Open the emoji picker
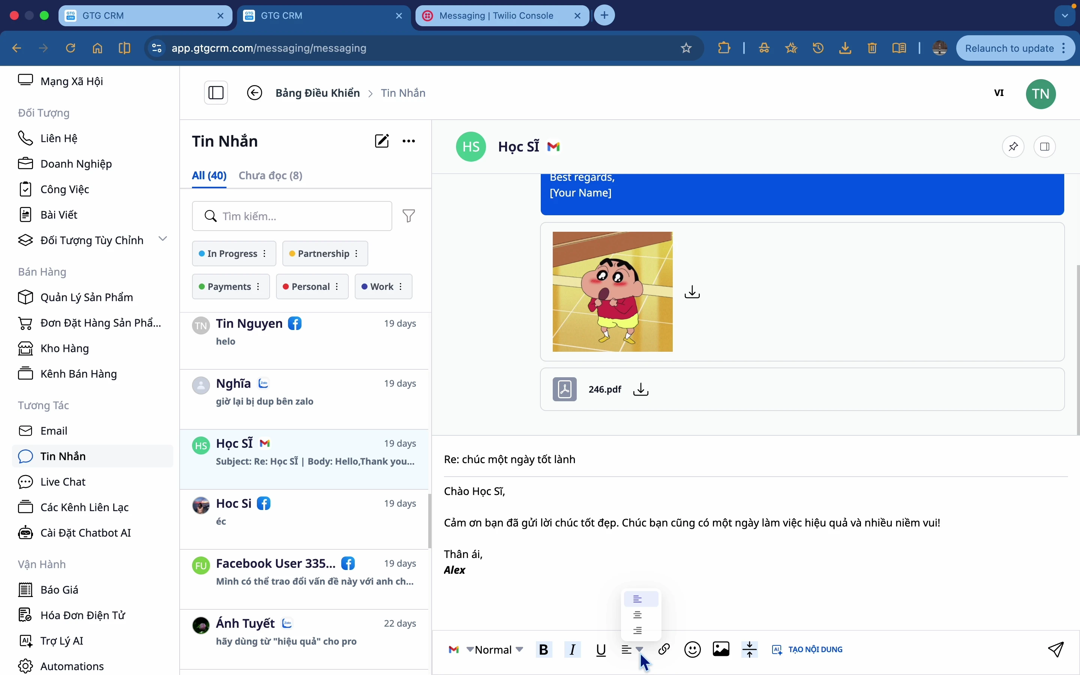Screen dimensions: 1080x675 pos(693,649)
